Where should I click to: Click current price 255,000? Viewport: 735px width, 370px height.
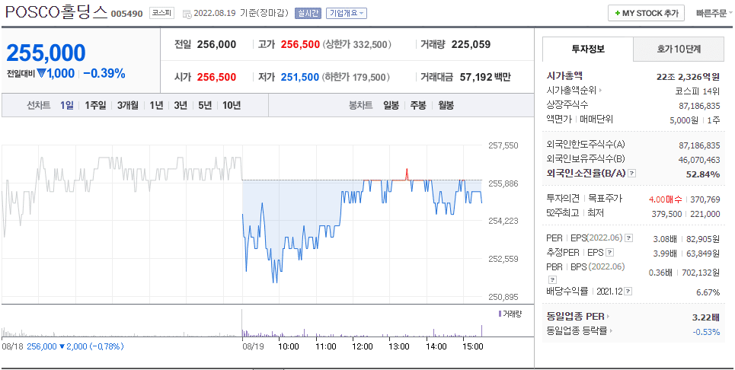[x=46, y=53]
